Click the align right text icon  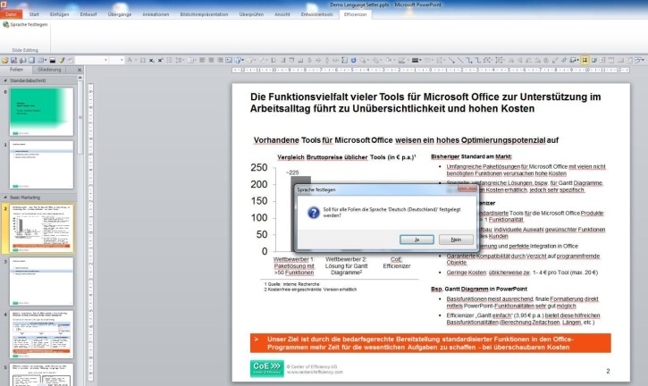[x=220, y=61]
